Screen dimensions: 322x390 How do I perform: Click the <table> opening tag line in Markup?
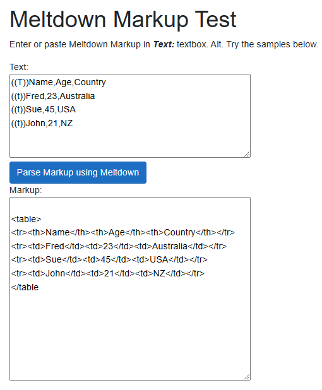26,219
